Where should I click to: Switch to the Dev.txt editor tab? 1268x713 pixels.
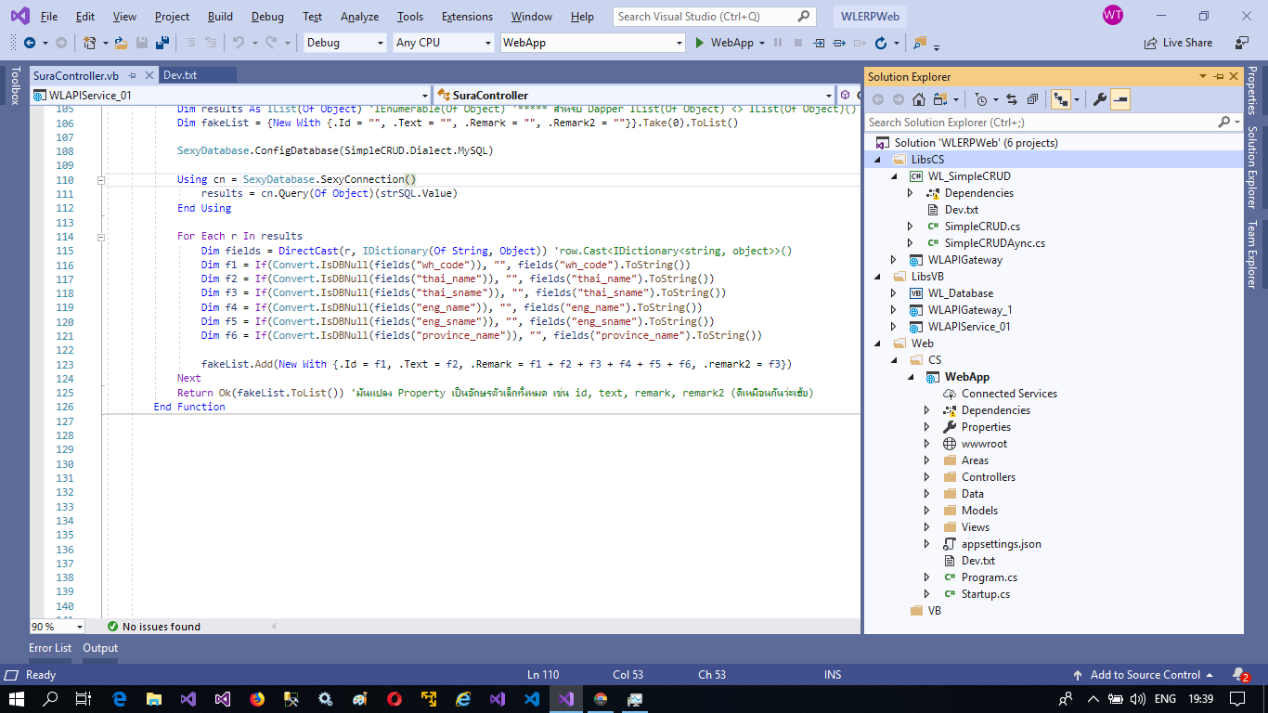click(180, 75)
